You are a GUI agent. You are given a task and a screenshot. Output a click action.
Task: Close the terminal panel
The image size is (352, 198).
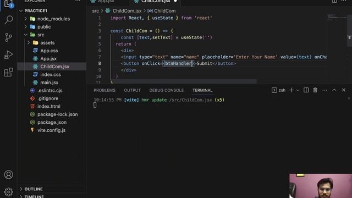344,90
